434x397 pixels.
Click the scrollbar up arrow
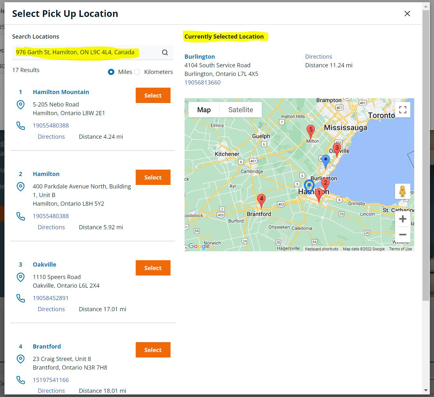(426, 6)
